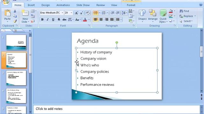Open Character Spacing dropdown
The width and height of the screenshot is (204, 114).
pyautogui.click(x=71, y=20)
